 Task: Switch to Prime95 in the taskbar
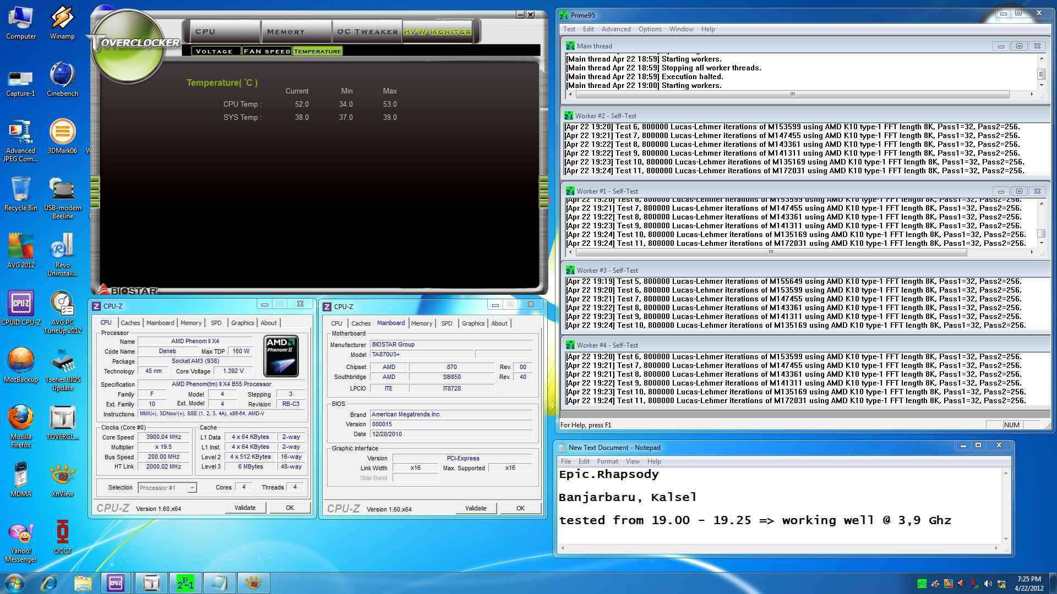pos(185,583)
